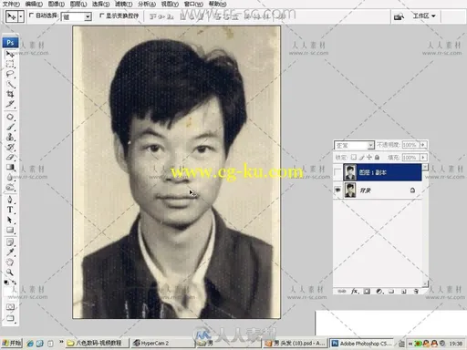Toggle lock transparent pixels
467x350 pixels.
(x=354, y=158)
